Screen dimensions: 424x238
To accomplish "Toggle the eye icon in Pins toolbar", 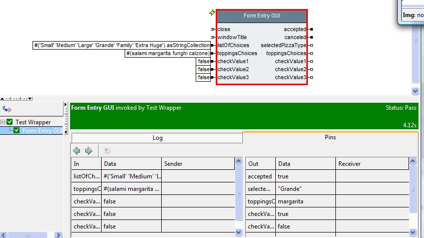I will click(x=107, y=150).
